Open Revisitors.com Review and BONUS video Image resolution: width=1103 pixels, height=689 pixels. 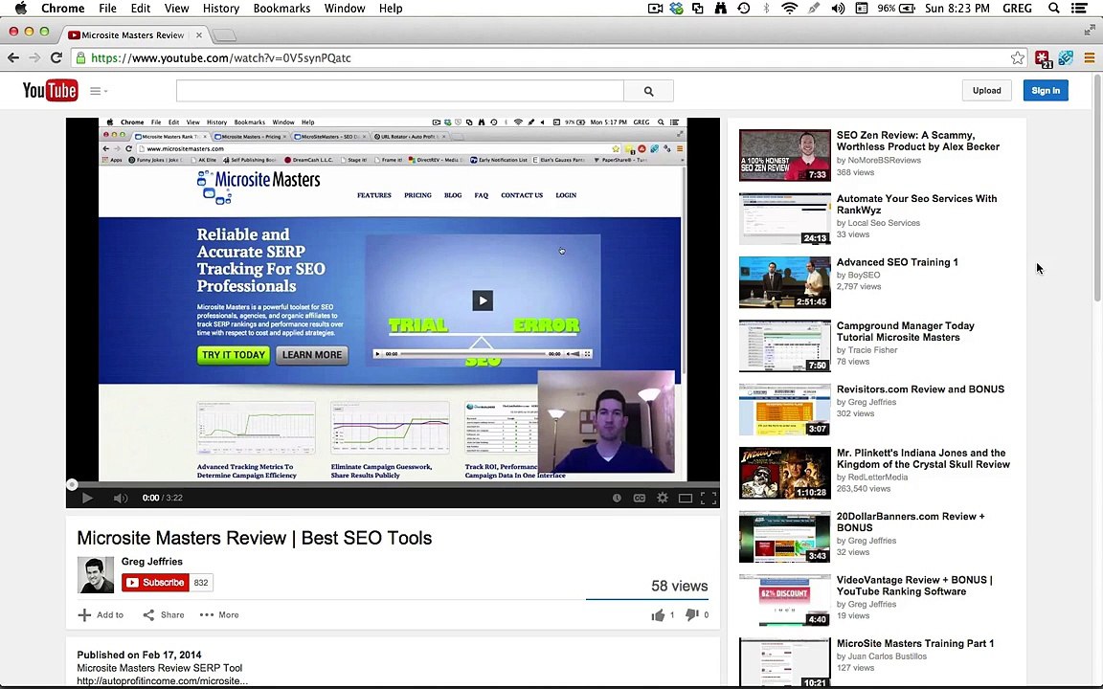(920, 389)
